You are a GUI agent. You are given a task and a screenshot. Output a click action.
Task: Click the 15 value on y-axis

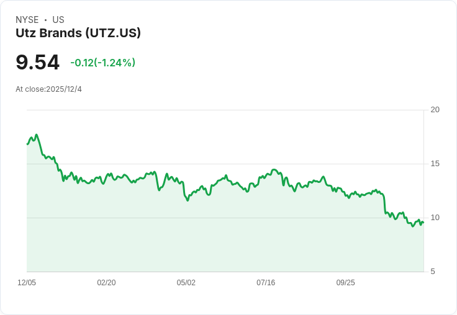[x=435, y=164]
